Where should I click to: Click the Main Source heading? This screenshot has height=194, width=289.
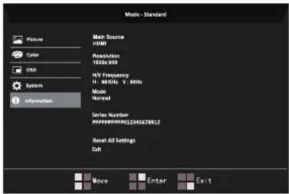pyautogui.click(x=108, y=37)
